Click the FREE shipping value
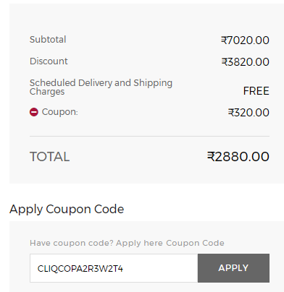Viewport: 284px width, 292px height. (256, 91)
